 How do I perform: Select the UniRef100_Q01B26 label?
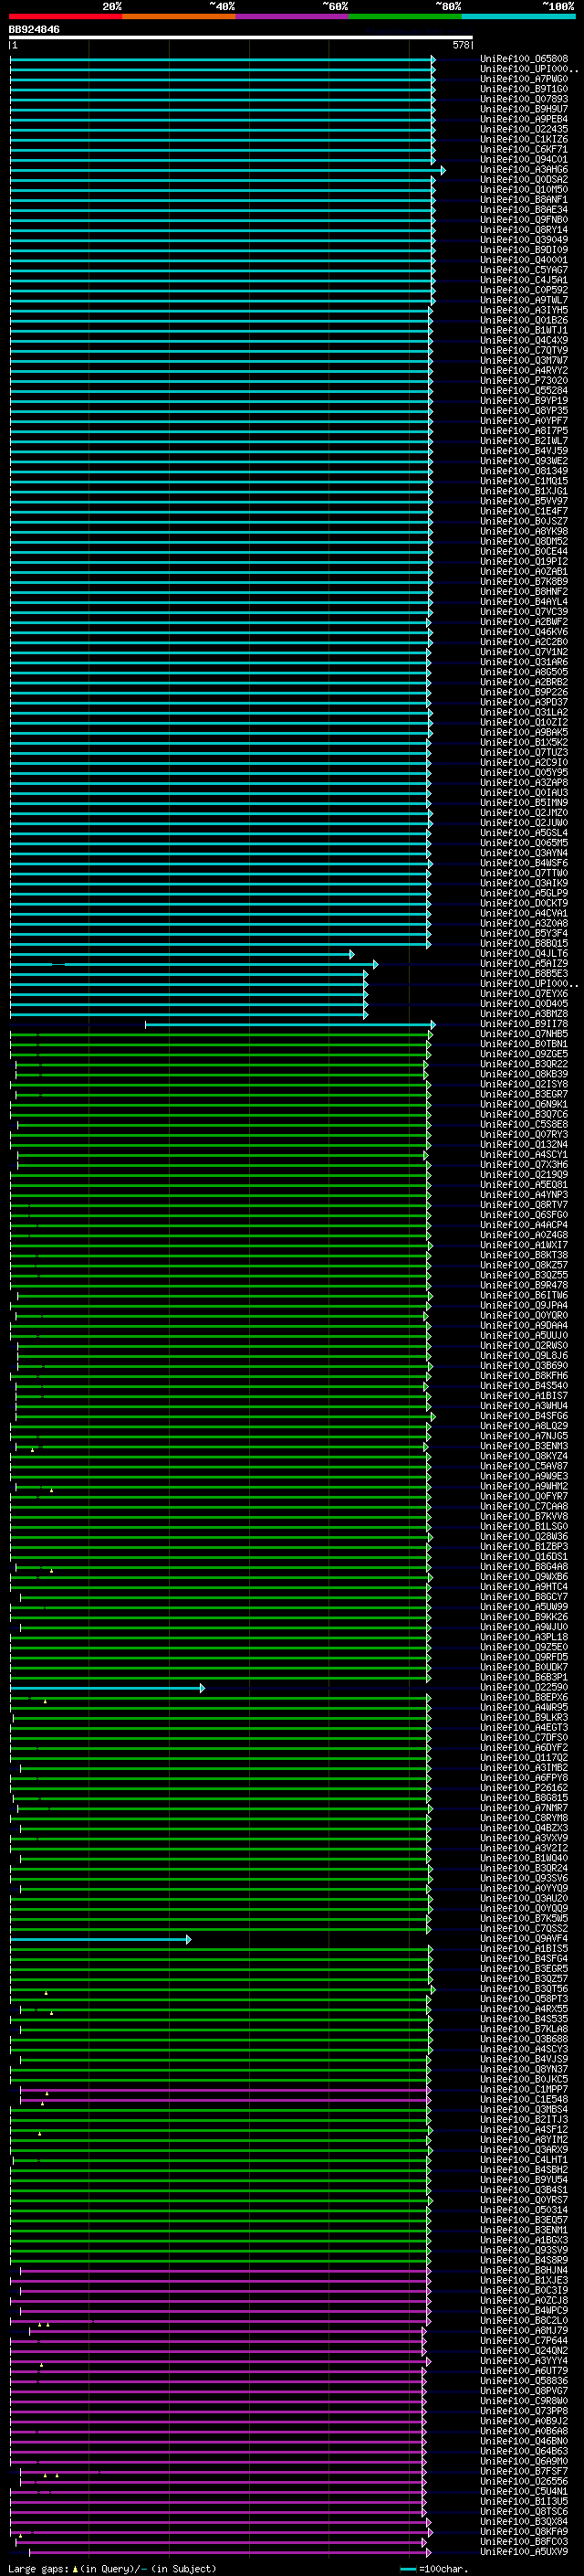click(524, 320)
